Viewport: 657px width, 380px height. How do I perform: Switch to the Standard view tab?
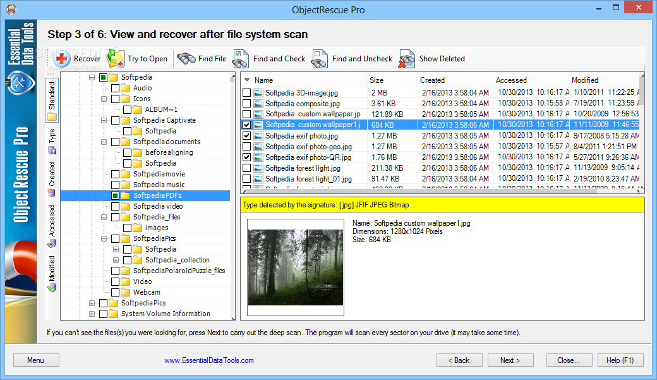52,101
